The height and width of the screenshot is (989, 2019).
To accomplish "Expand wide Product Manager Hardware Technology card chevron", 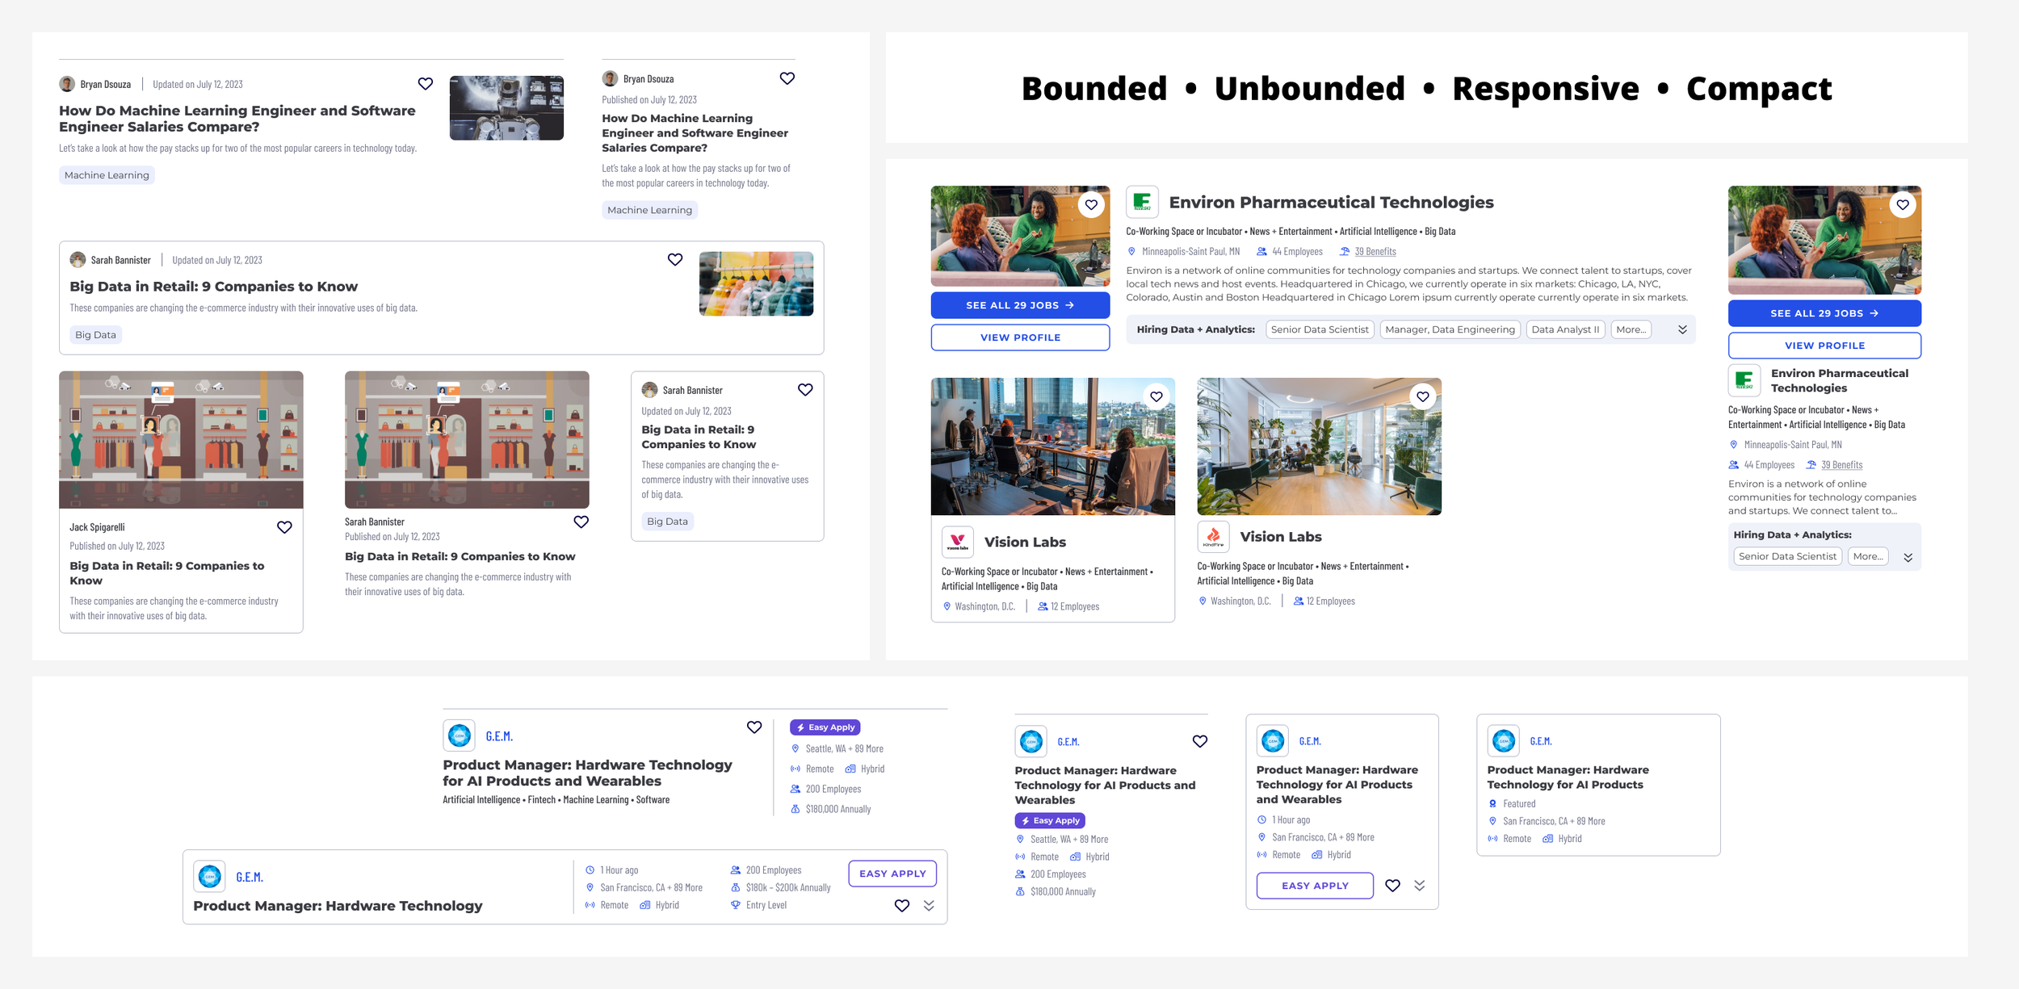I will (x=929, y=906).
